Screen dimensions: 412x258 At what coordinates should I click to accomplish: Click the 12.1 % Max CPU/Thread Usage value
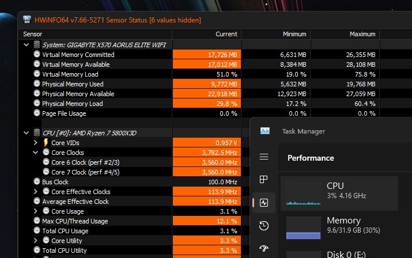coord(207,221)
